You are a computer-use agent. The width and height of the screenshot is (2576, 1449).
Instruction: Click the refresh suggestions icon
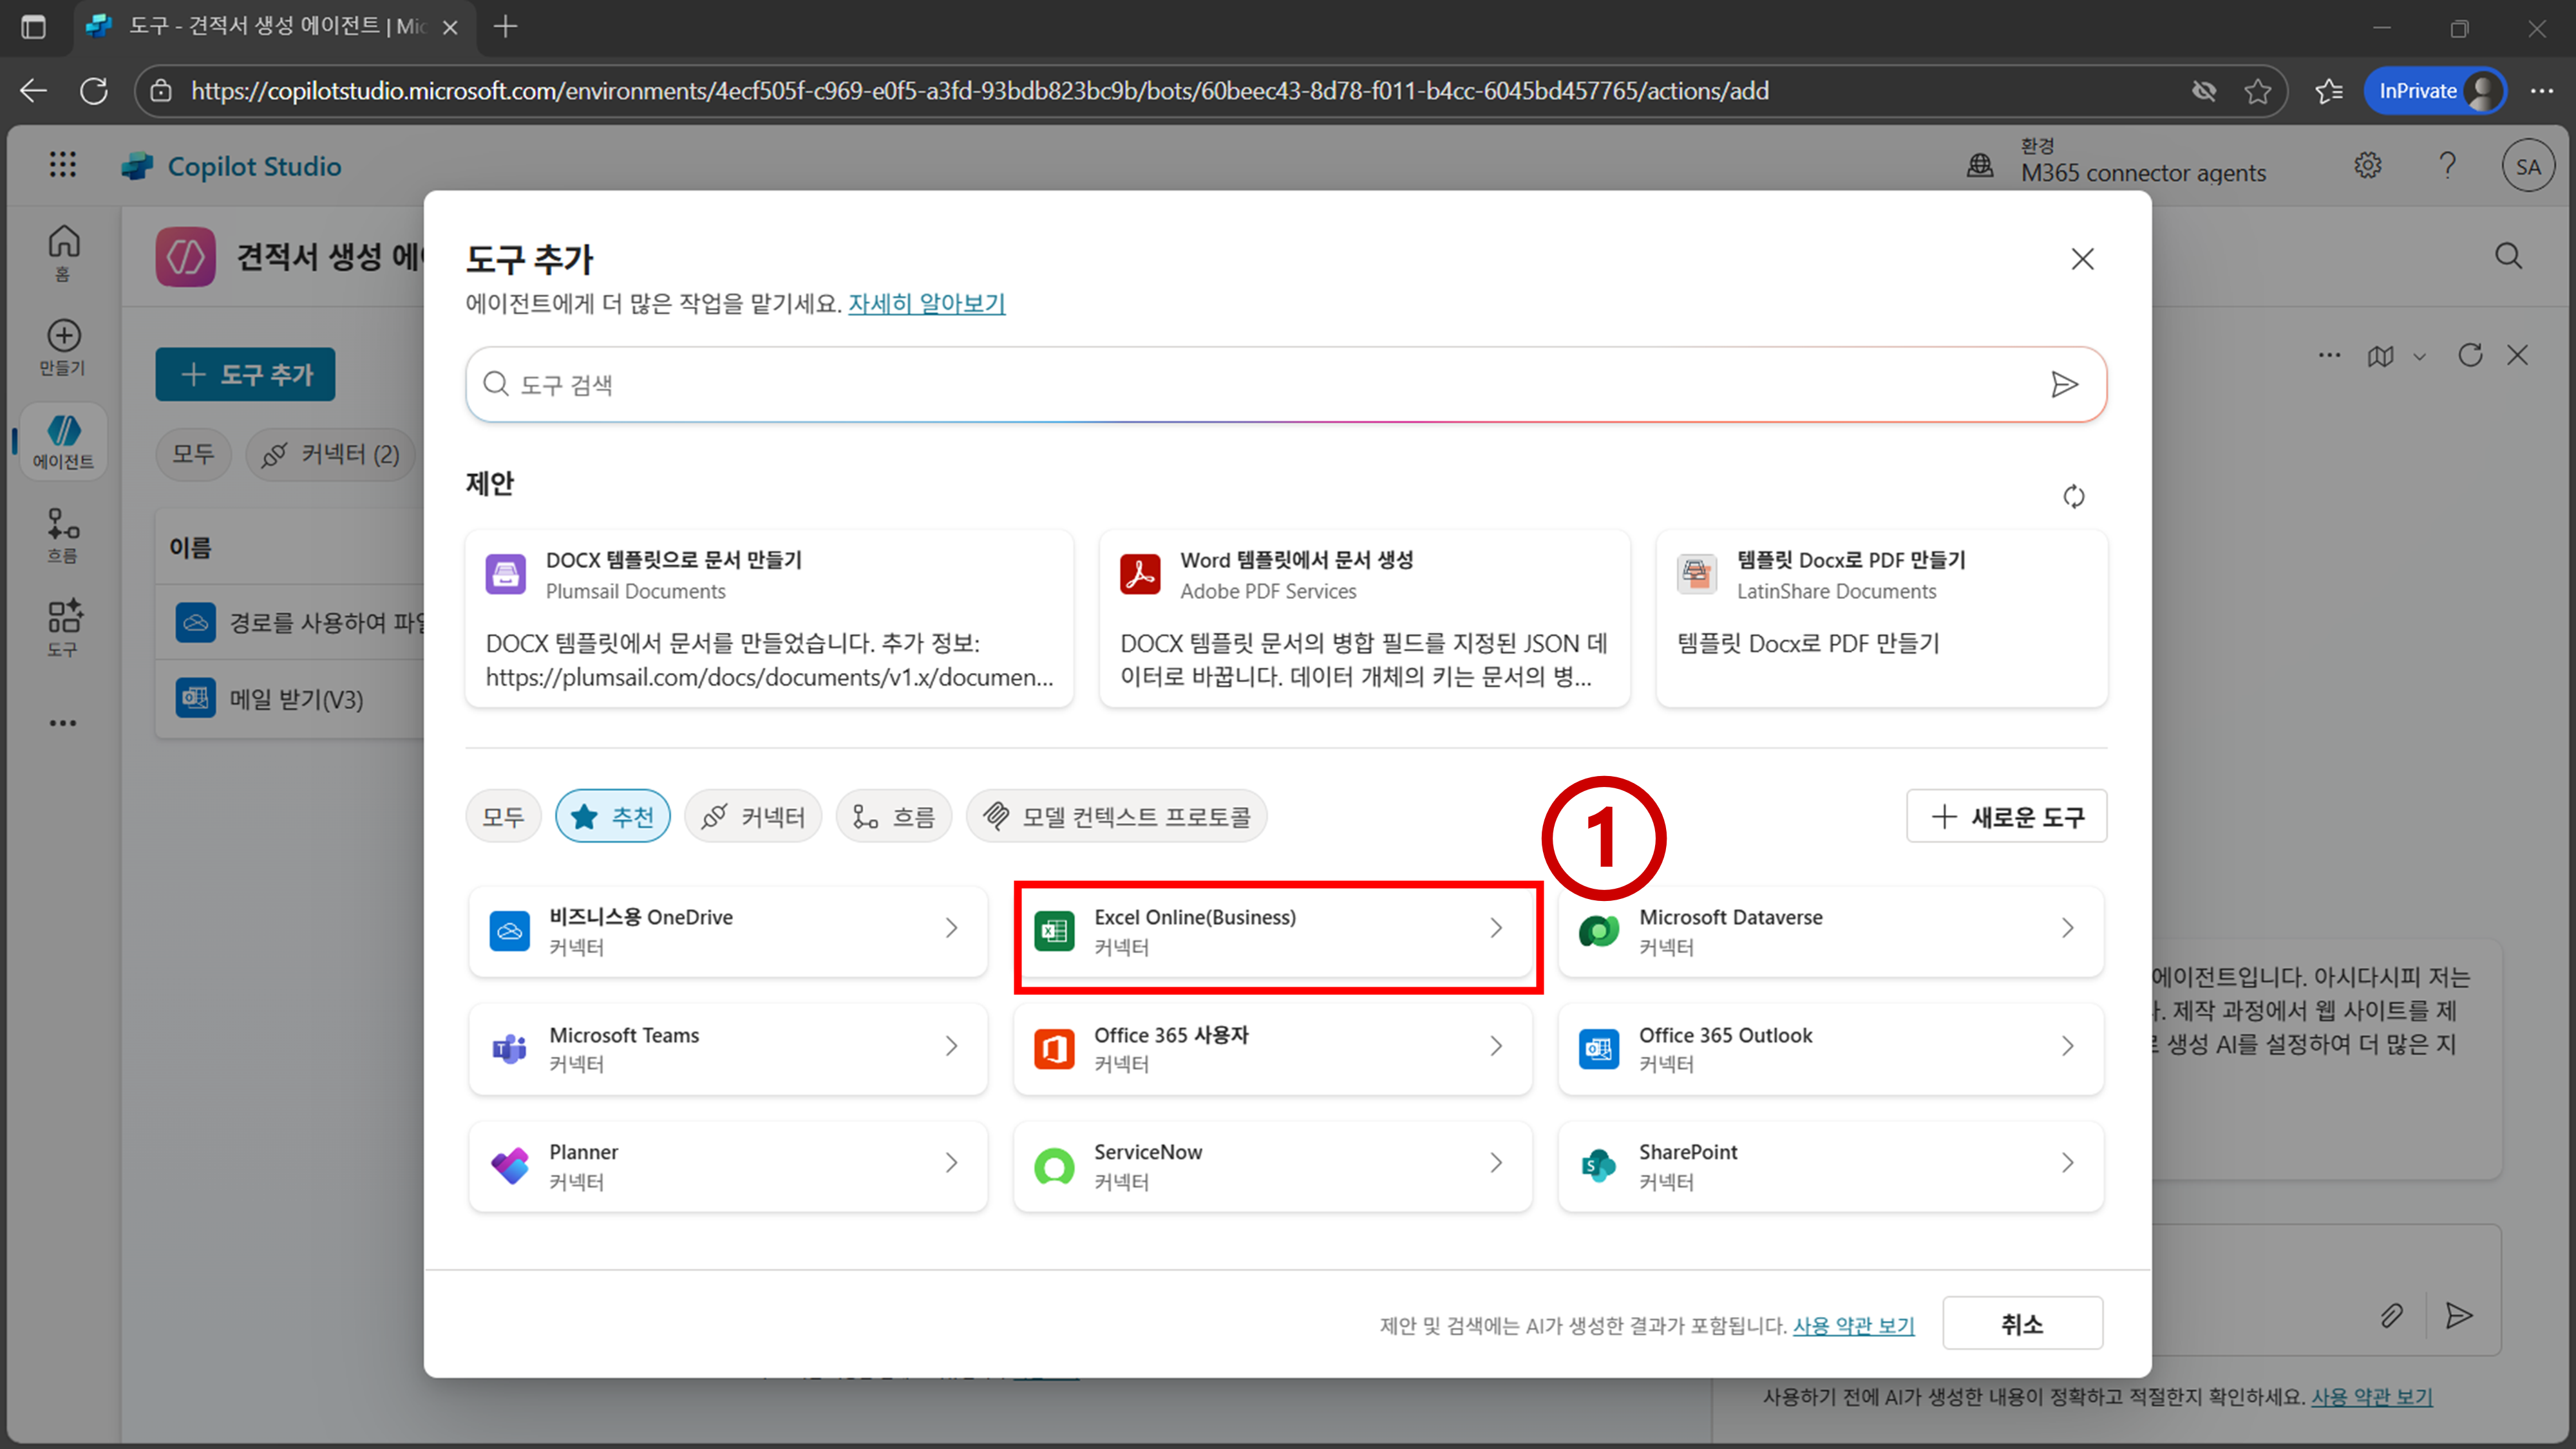[x=2073, y=496]
